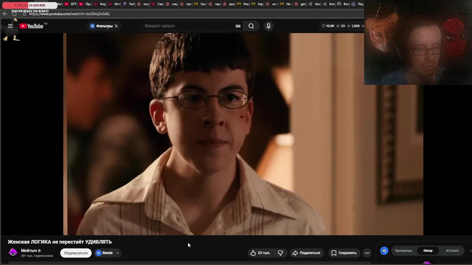
Task: Click the video player frame
Action: tap(243, 134)
